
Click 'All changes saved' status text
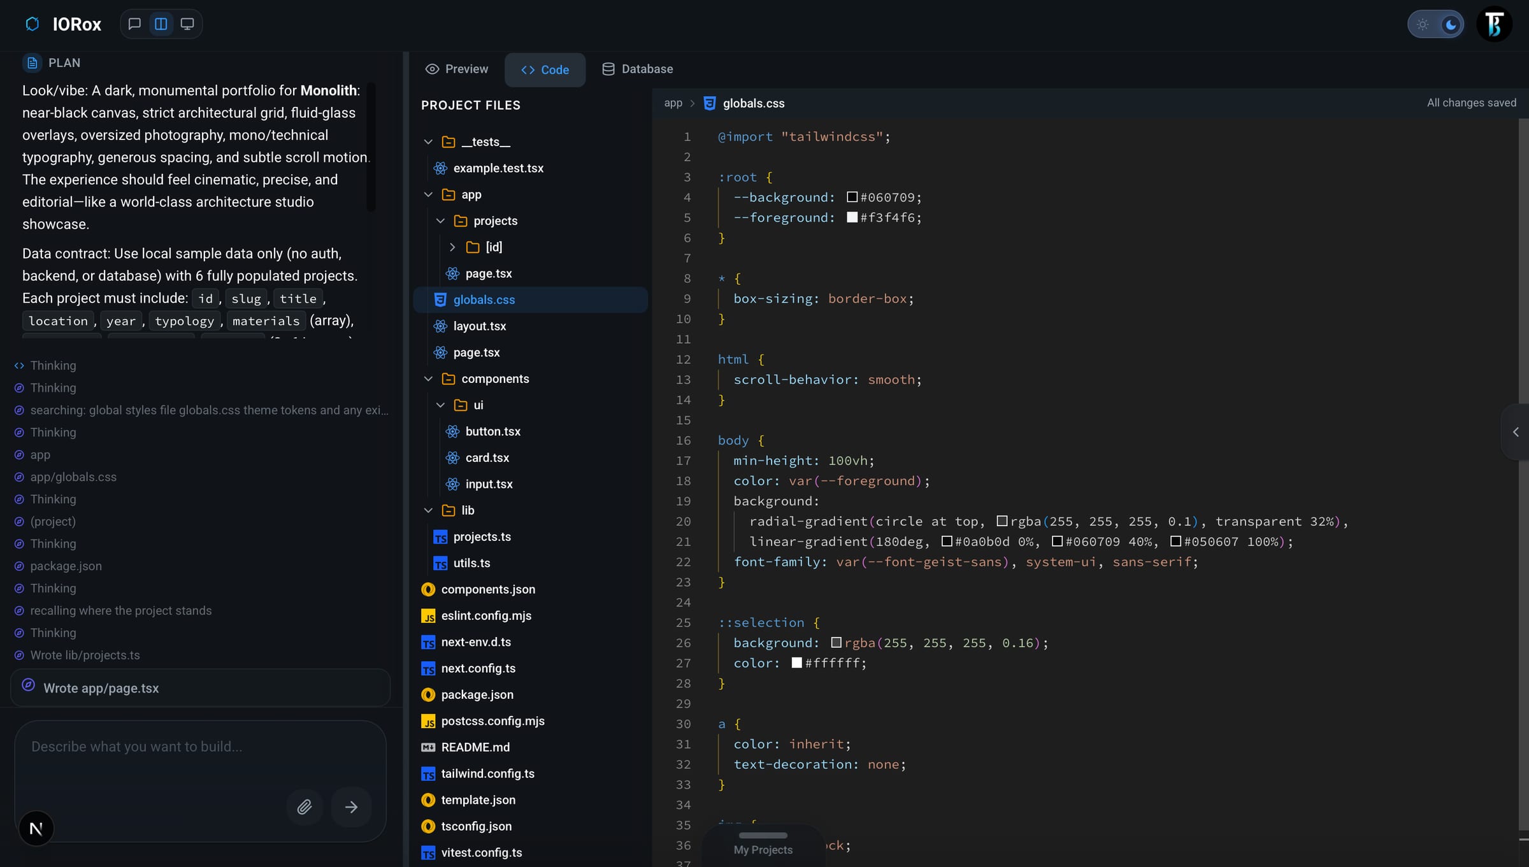[1471, 103]
